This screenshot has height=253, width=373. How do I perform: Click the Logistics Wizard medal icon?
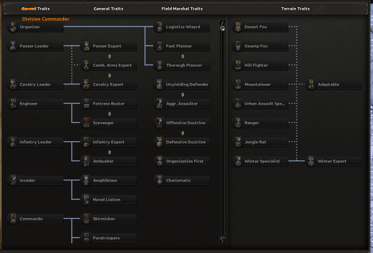[x=160, y=27]
